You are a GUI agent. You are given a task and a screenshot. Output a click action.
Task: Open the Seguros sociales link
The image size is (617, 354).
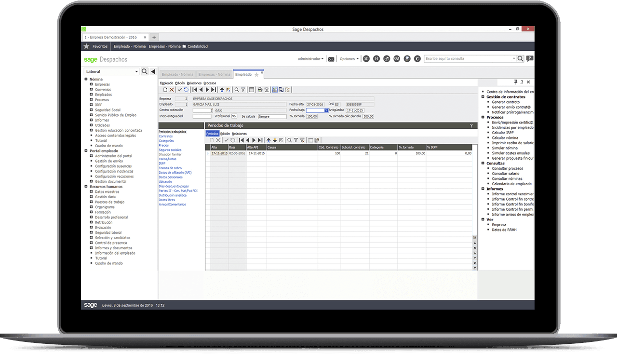tap(170, 150)
